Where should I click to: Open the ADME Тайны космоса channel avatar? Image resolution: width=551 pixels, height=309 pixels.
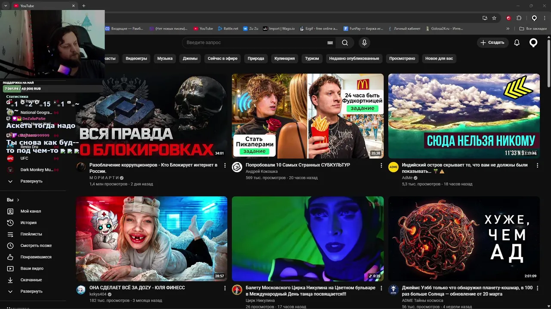pyautogui.click(x=393, y=290)
